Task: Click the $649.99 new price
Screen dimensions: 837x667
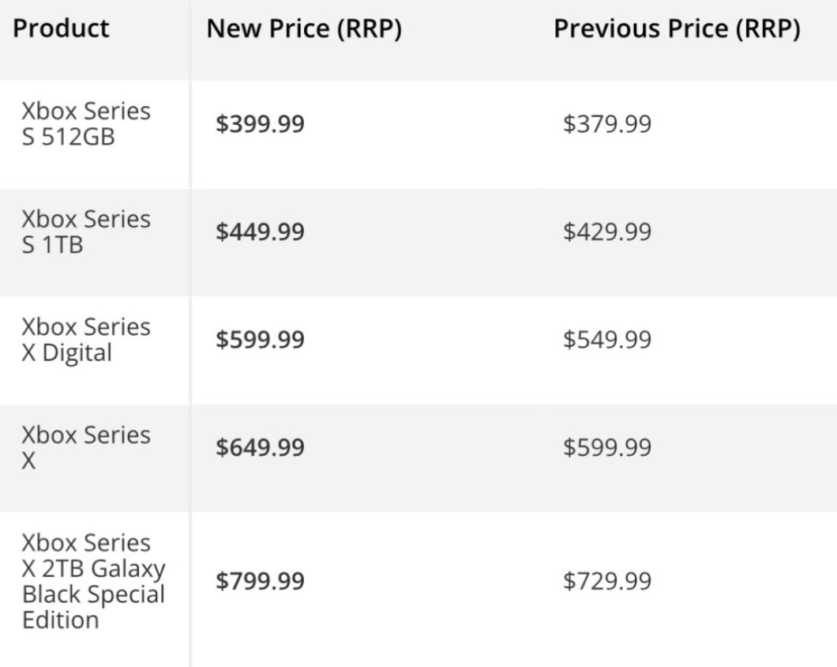Action: tap(260, 447)
